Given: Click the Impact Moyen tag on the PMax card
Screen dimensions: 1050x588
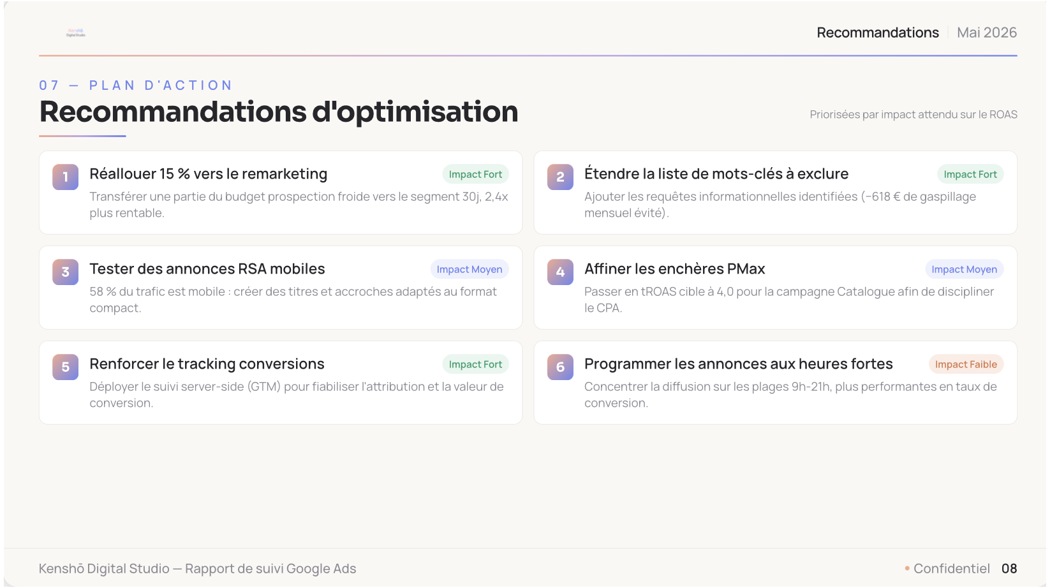Looking at the screenshot, I should [965, 269].
